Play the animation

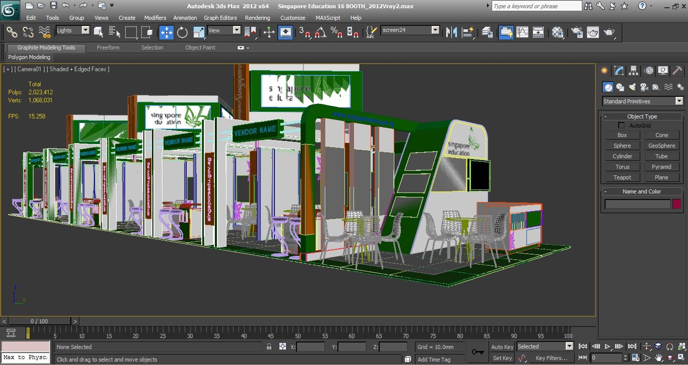(x=607, y=346)
